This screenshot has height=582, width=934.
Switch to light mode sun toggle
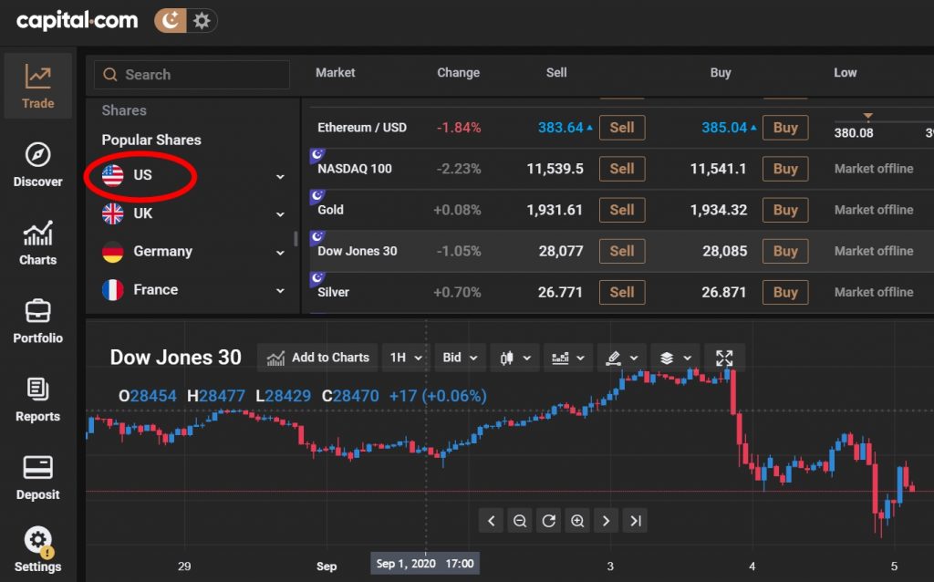[x=202, y=20]
